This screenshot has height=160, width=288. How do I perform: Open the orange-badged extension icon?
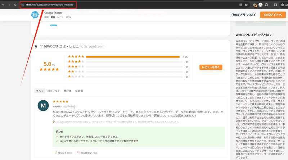(255, 5)
